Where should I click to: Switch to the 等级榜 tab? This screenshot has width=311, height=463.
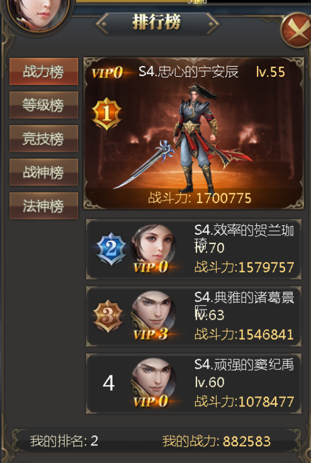(x=43, y=105)
